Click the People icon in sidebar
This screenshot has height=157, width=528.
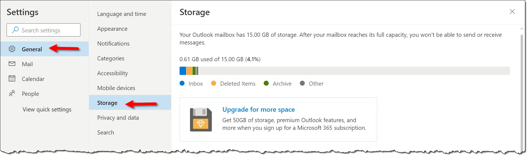(12, 94)
